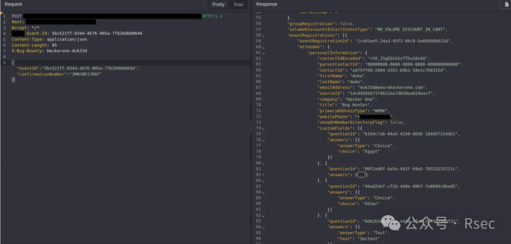Fold the answers block at line 94
Screen dimensions: 511x244
click(264, 227)
